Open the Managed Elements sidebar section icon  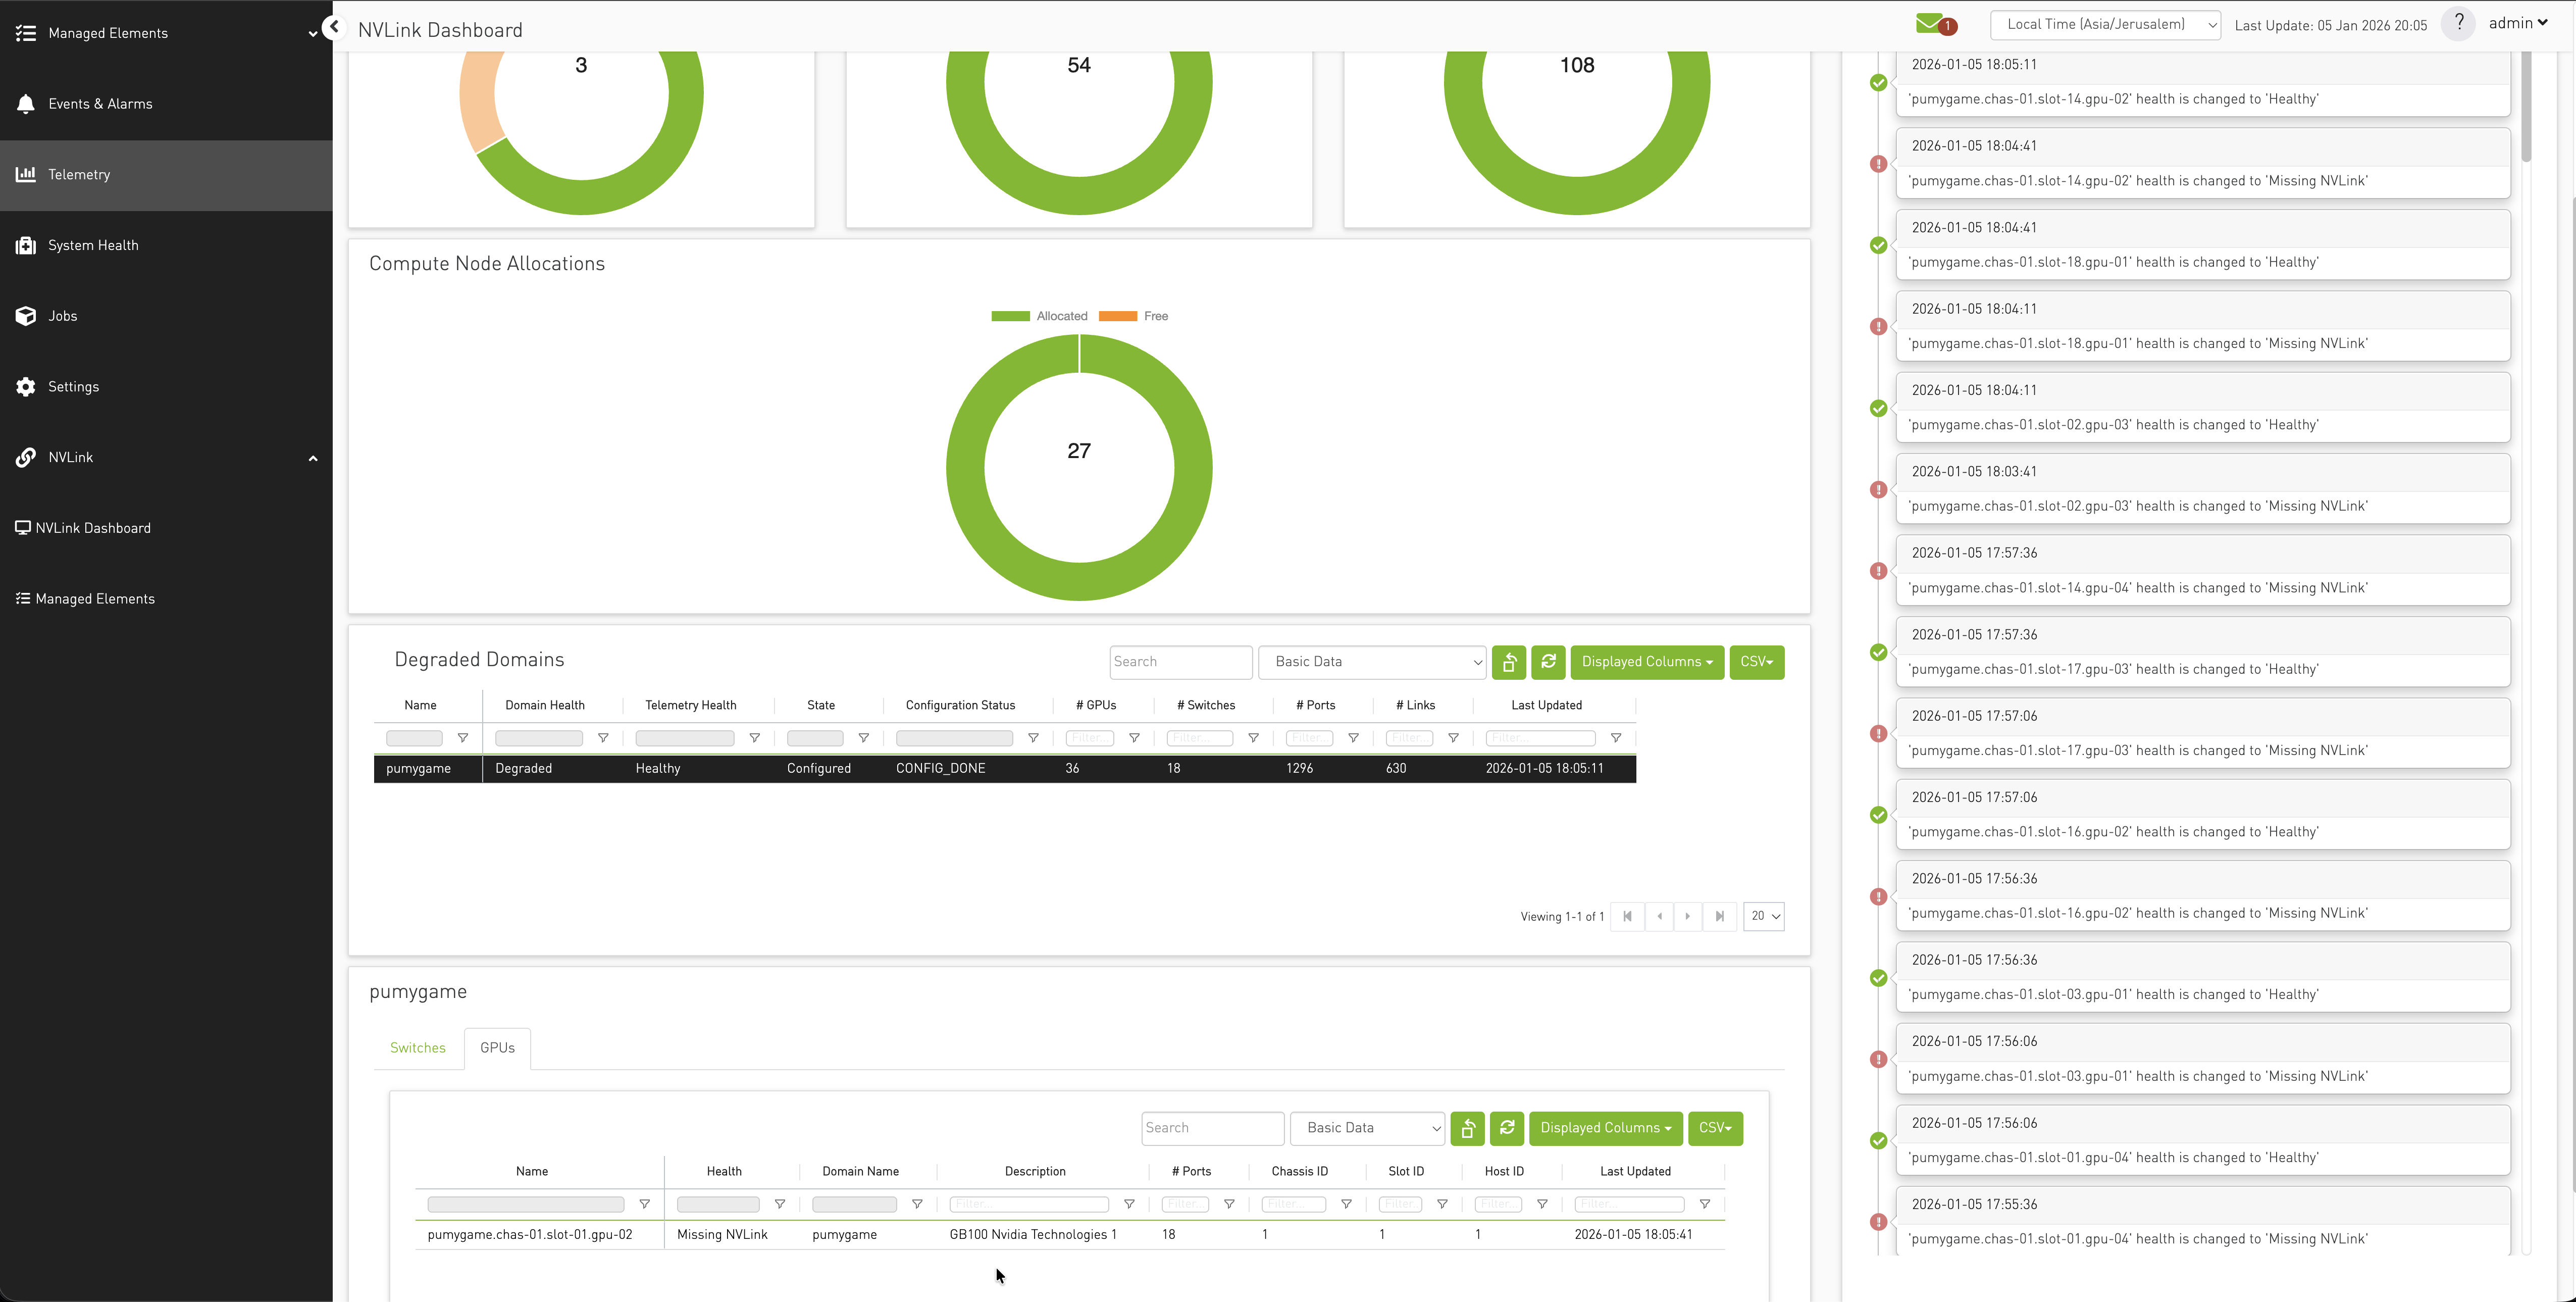pyautogui.click(x=26, y=33)
